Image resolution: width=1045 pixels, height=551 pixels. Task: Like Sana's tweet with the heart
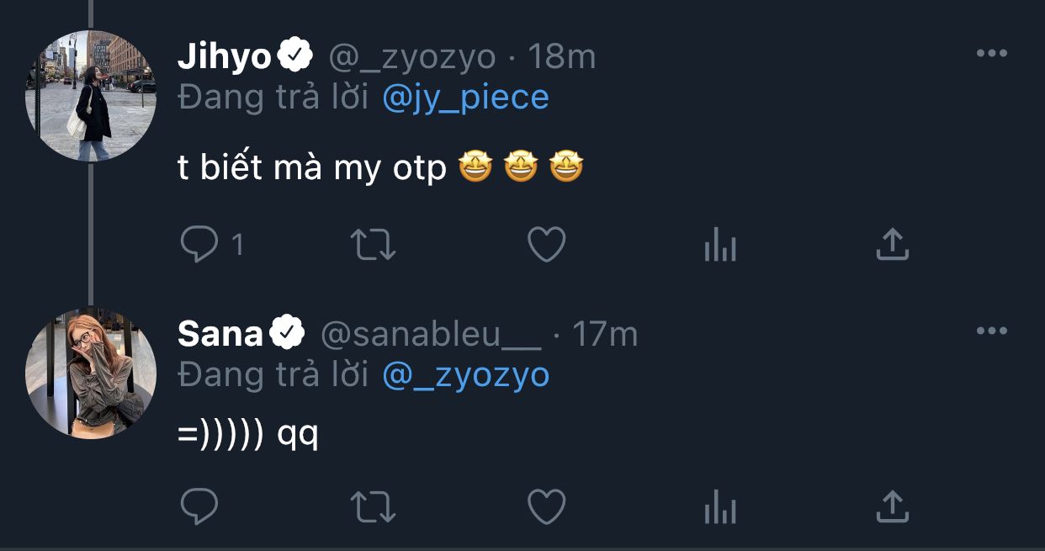[x=546, y=506]
